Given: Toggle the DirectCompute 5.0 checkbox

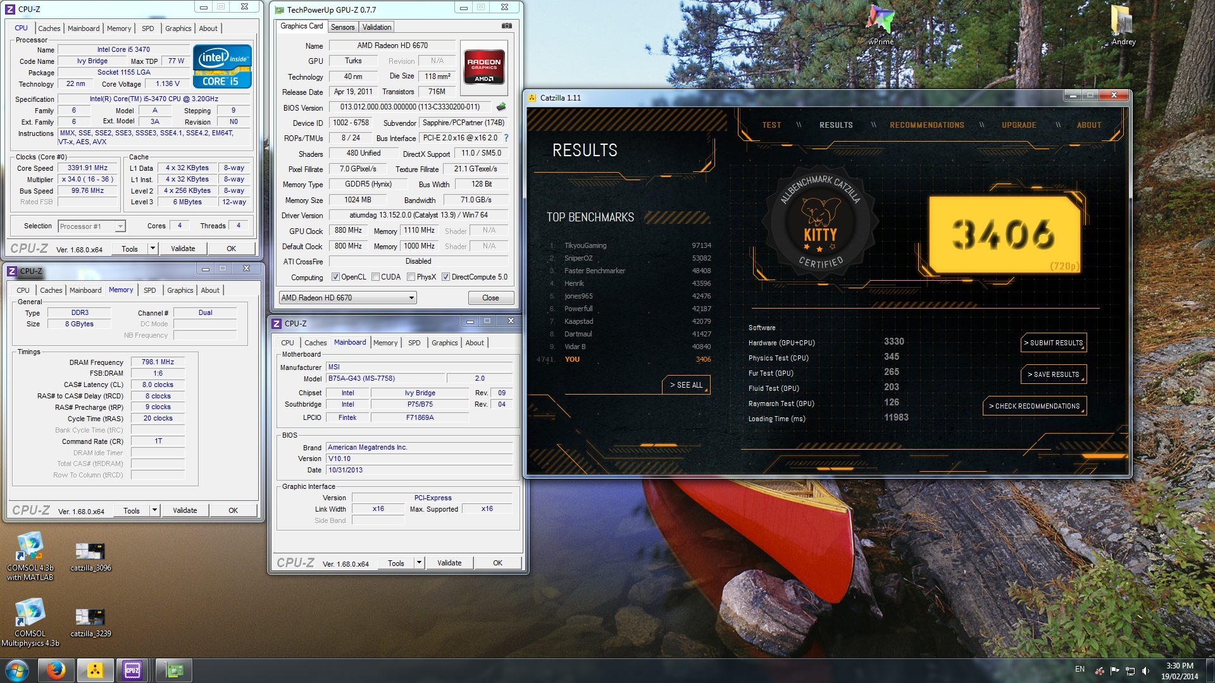Looking at the screenshot, I should 445,277.
